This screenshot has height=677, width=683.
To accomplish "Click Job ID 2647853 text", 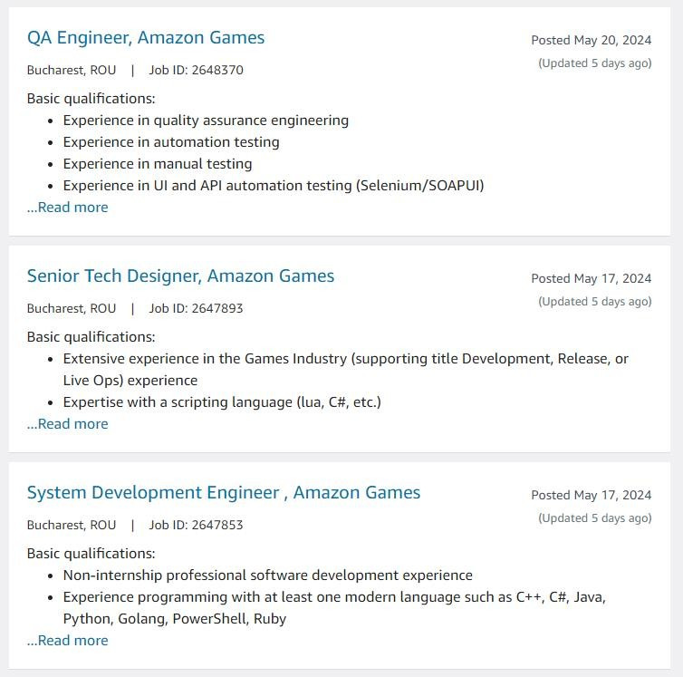I will click(x=196, y=526).
